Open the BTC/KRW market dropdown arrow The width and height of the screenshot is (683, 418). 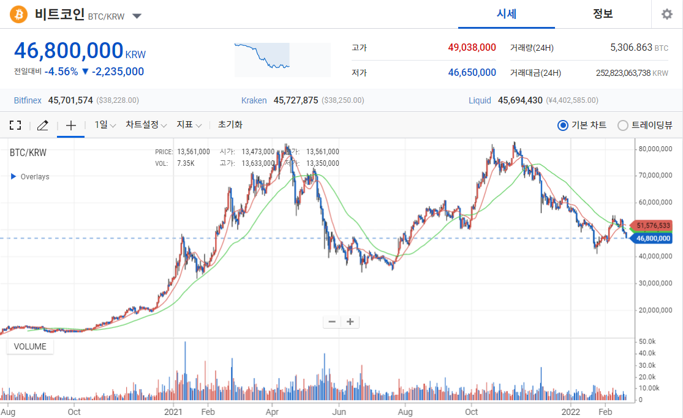click(137, 16)
